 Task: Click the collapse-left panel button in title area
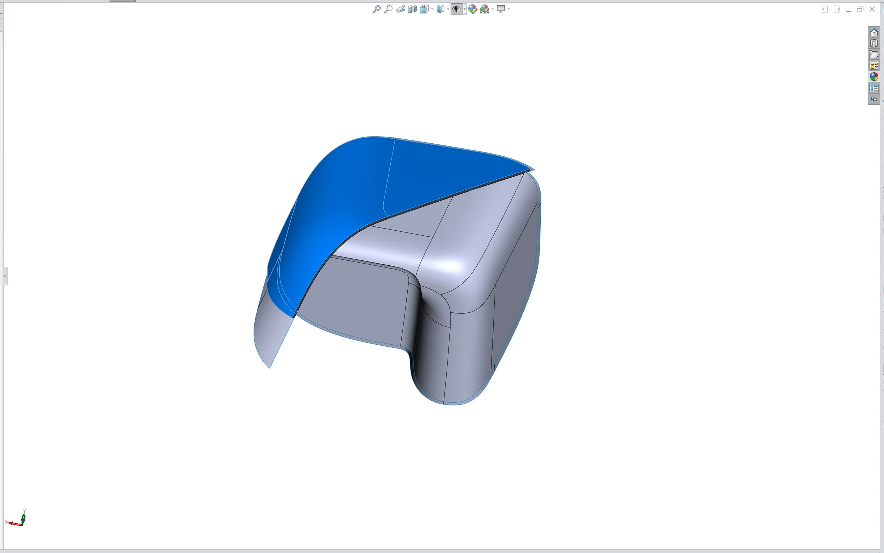coord(825,9)
